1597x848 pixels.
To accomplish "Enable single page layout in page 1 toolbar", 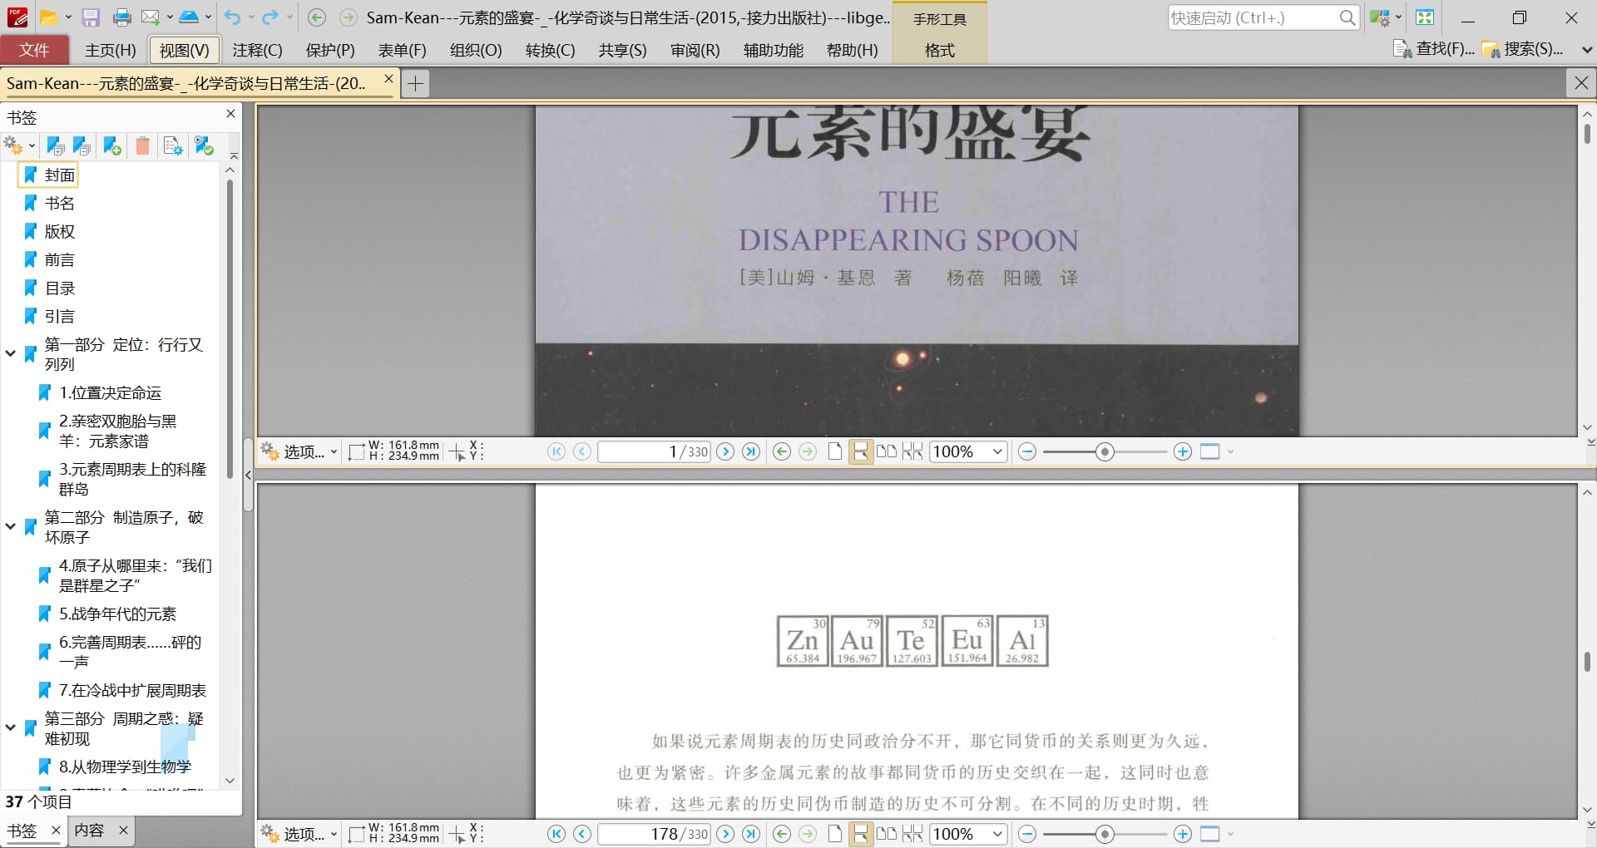I will pyautogui.click(x=835, y=451).
